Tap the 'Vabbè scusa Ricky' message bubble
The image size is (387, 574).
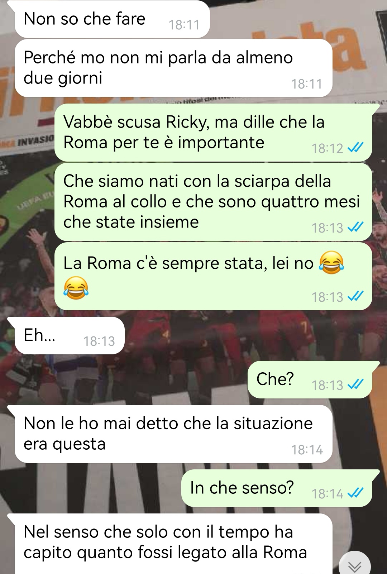[x=213, y=133]
